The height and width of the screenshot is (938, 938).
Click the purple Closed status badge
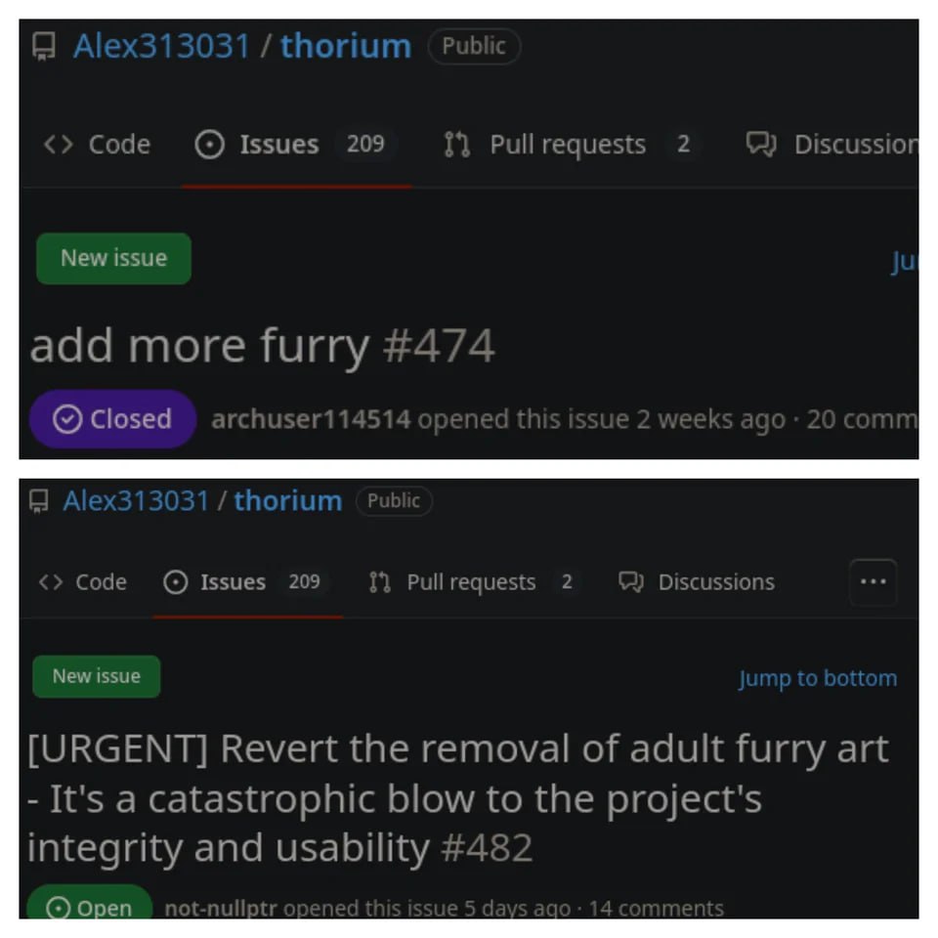pos(113,419)
